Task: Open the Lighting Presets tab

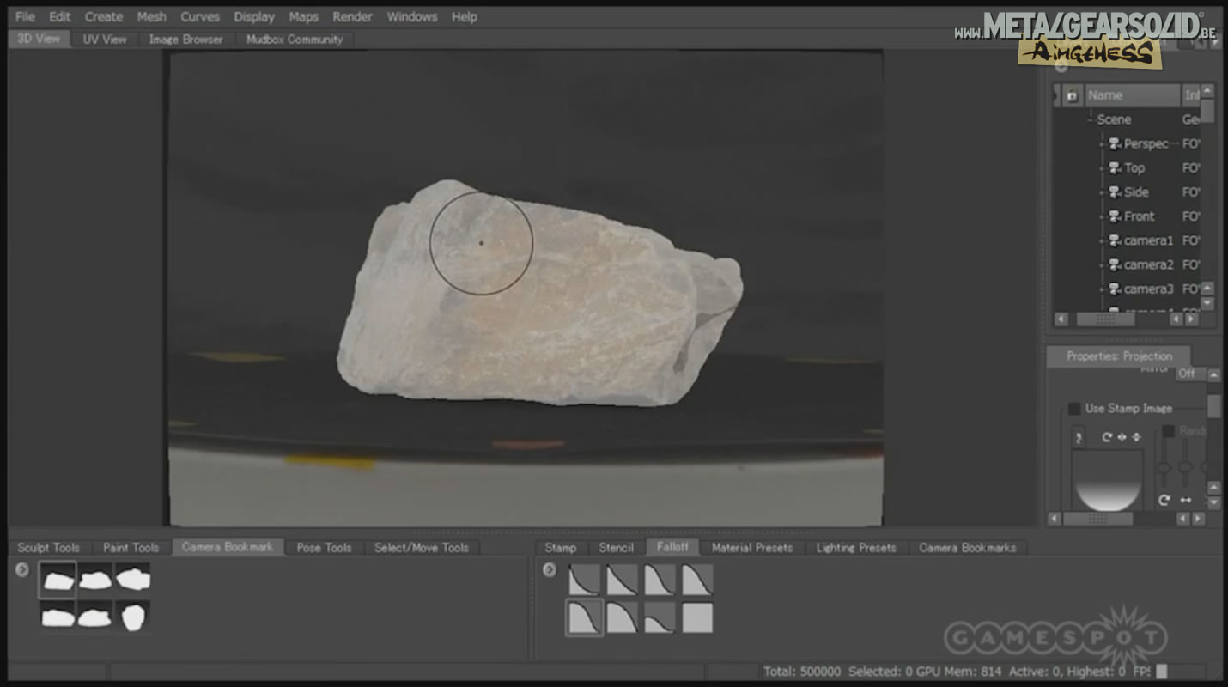Action: [x=855, y=547]
